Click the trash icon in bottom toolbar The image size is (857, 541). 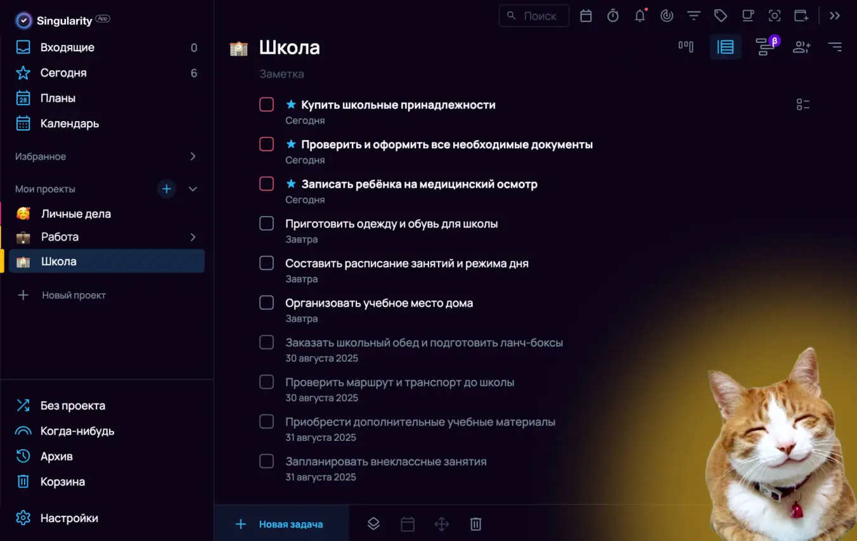476,524
